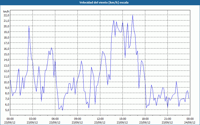Select the 12,0 y-axis value
This screenshot has height=125, width=200.
tap(6, 71)
